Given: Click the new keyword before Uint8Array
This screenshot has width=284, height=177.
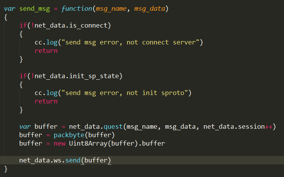Looking at the screenshot, I should pyautogui.click(x=59, y=144).
